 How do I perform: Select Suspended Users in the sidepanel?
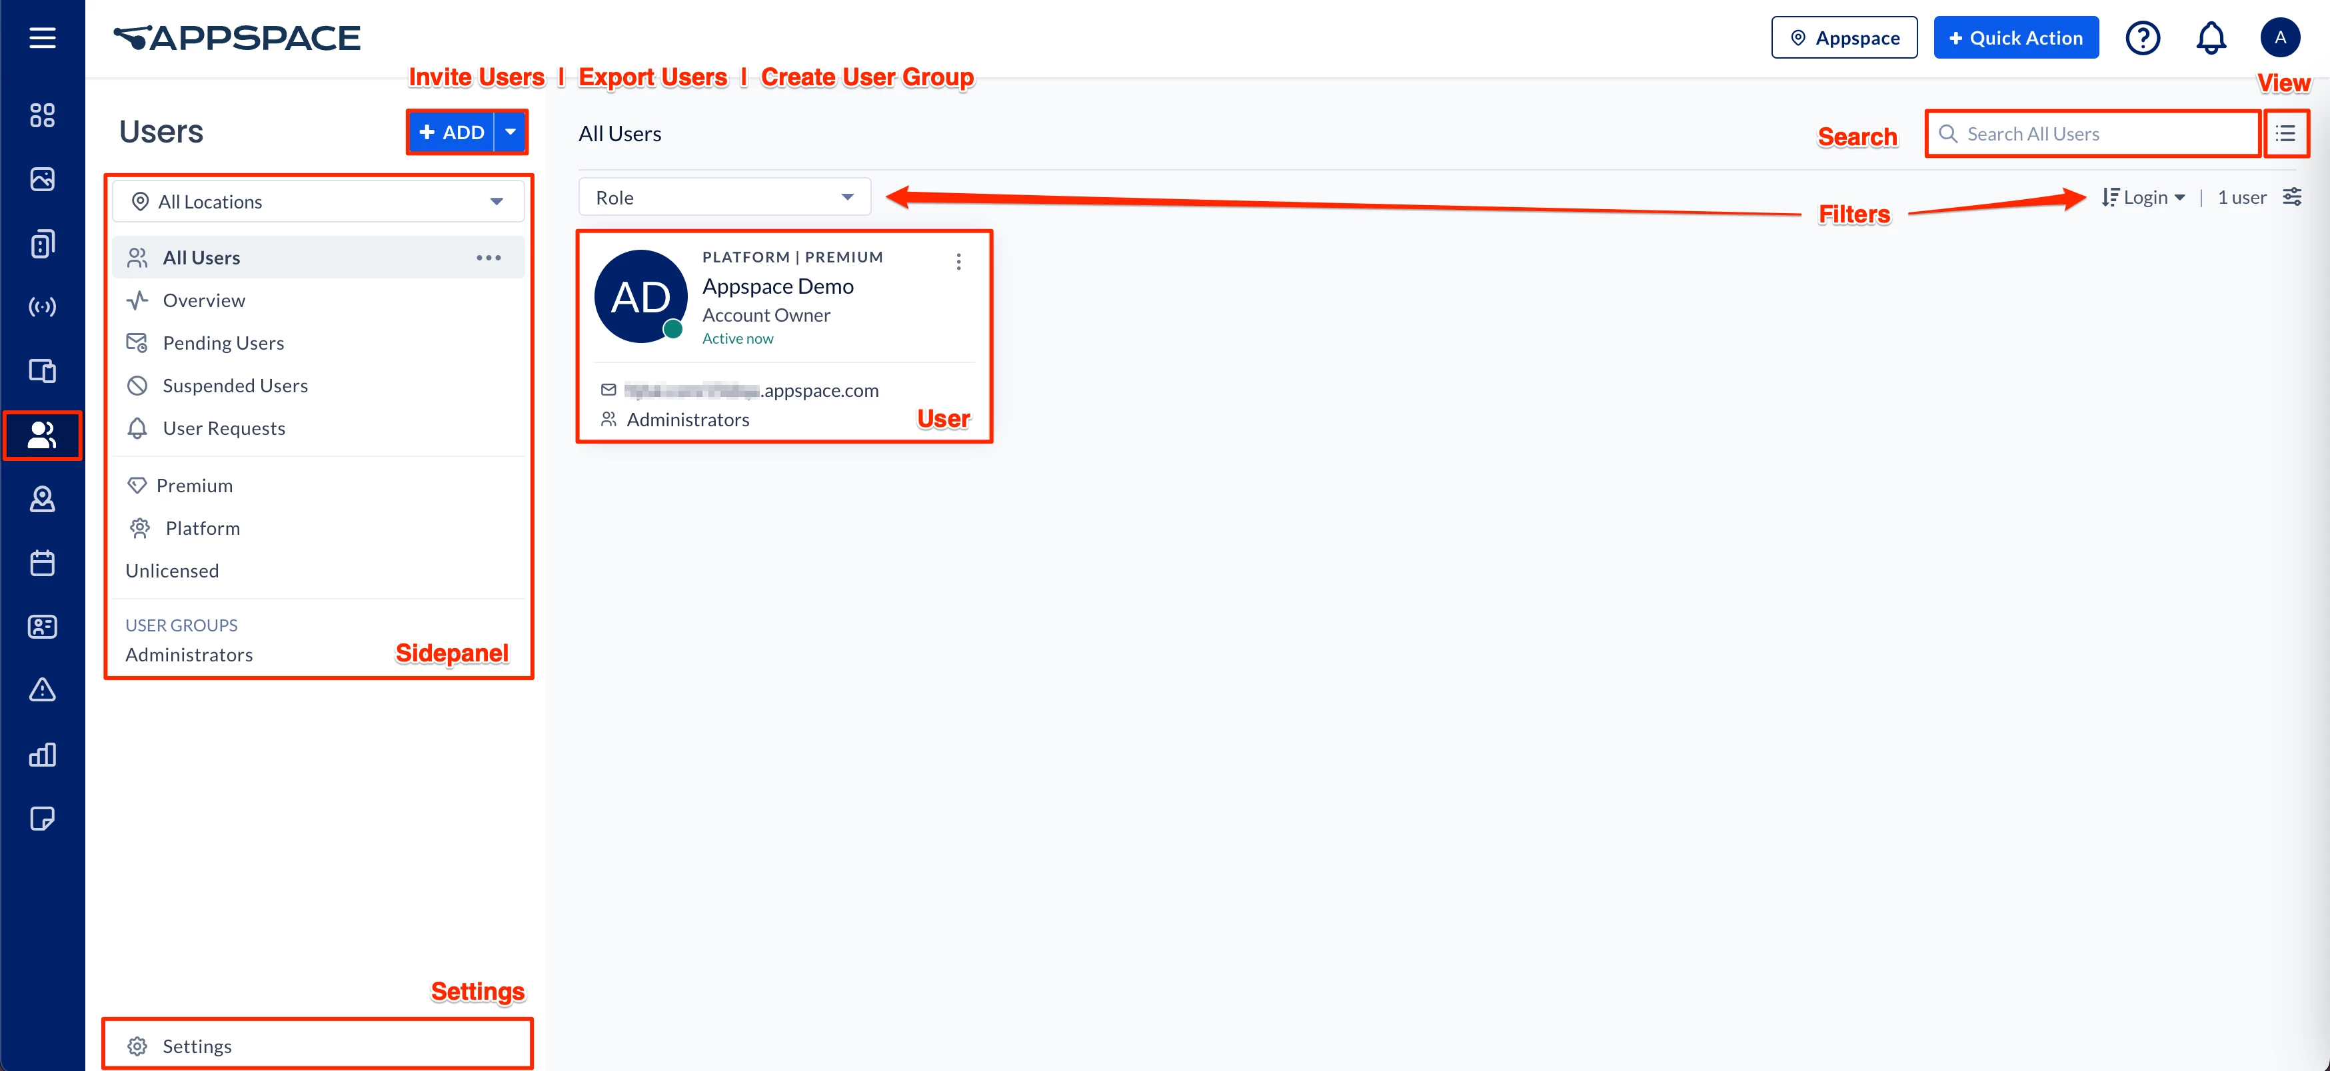[235, 385]
